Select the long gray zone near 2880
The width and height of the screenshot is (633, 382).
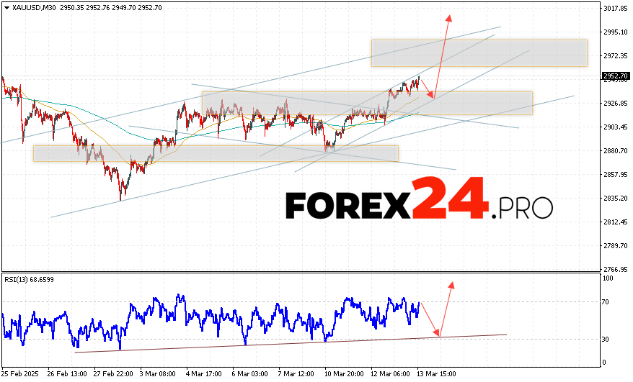pyautogui.click(x=215, y=153)
